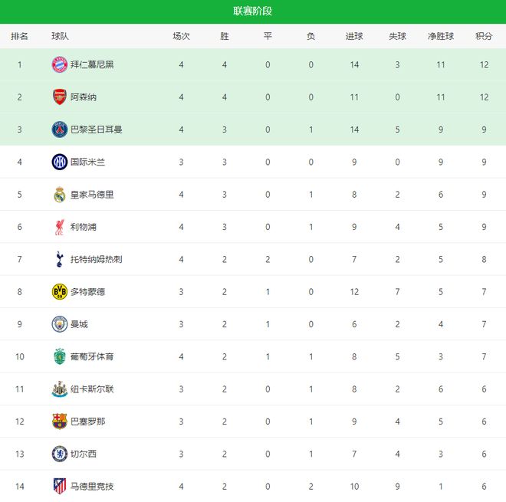Click the Inter Milan club crest
506x502 pixels.
[59, 162]
